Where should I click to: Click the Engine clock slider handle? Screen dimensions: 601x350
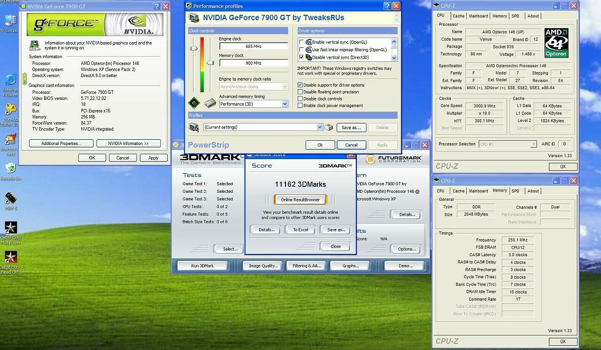(x=193, y=48)
